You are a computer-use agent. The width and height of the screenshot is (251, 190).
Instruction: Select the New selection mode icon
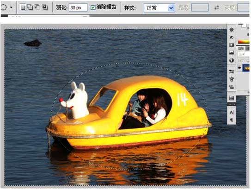[x=23, y=7]
